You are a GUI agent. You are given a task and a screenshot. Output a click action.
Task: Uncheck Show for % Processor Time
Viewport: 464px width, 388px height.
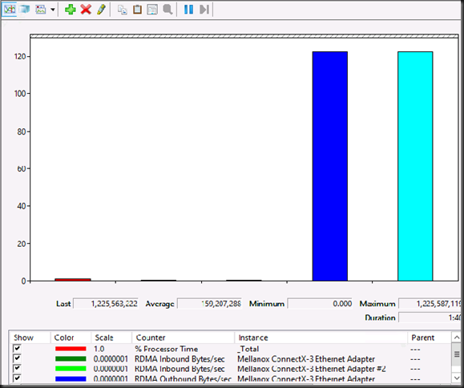(17, 349)
